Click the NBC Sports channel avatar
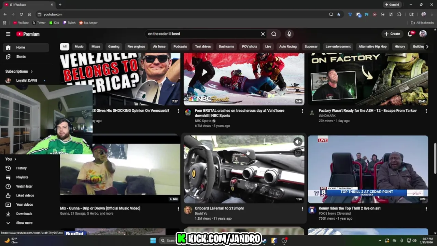 click(188, 112)
